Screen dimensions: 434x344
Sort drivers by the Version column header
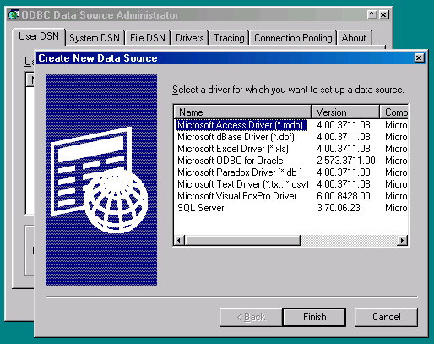point(345,112)
